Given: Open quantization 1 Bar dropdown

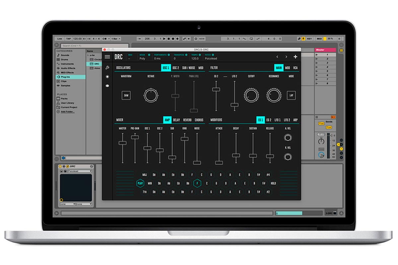Looking at the screenshot, I should point(116,39).
